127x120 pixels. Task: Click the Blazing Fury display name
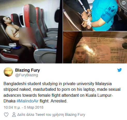pyautogui.click(x=27, y=70)
